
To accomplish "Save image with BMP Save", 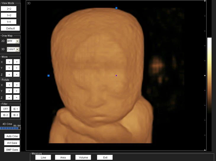I will pyautogui.click(x=12, y=149).
